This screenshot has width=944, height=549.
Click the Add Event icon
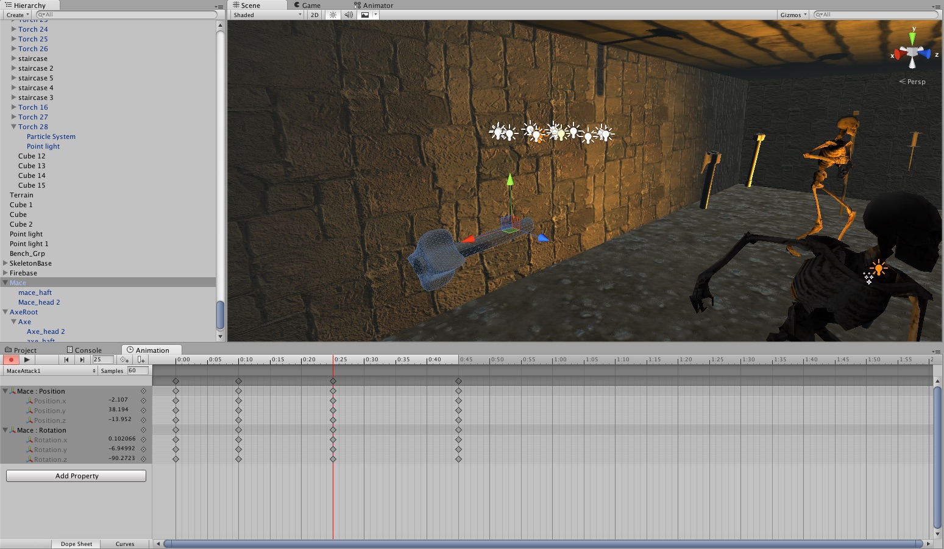click(141, 360)
